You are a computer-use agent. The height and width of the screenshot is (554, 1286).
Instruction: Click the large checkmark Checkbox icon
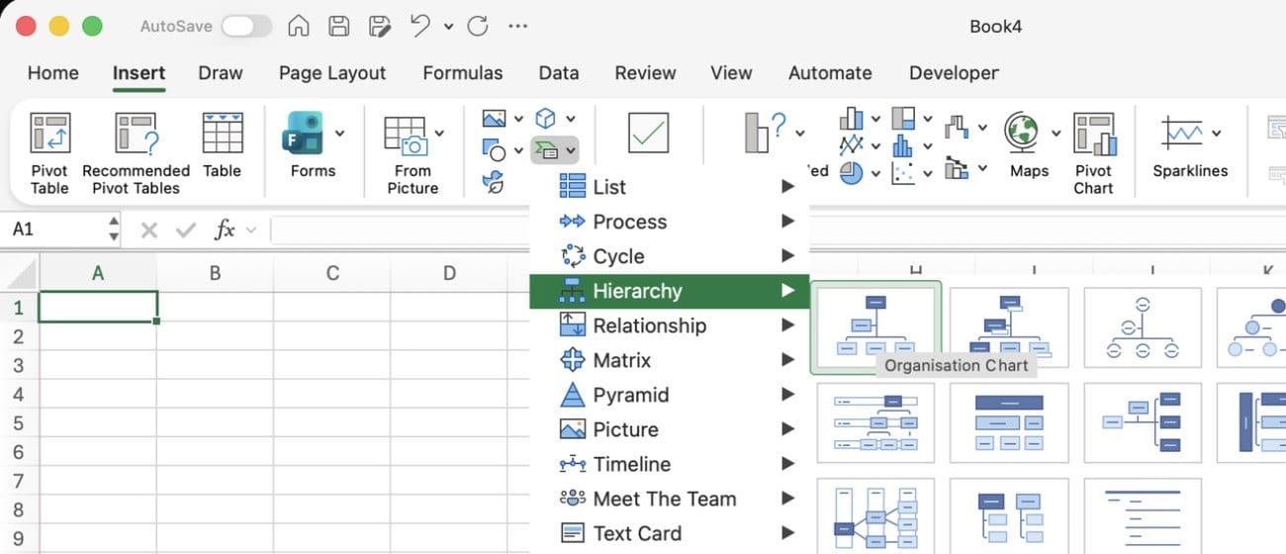pos(648,133)
